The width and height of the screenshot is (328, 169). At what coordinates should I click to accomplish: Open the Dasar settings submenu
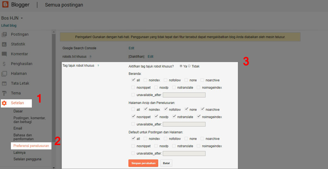click(x=18, y=111)
